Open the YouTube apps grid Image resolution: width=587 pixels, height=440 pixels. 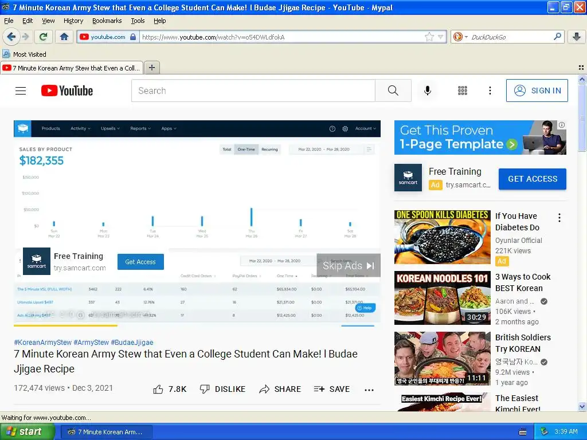pos(463,91)
